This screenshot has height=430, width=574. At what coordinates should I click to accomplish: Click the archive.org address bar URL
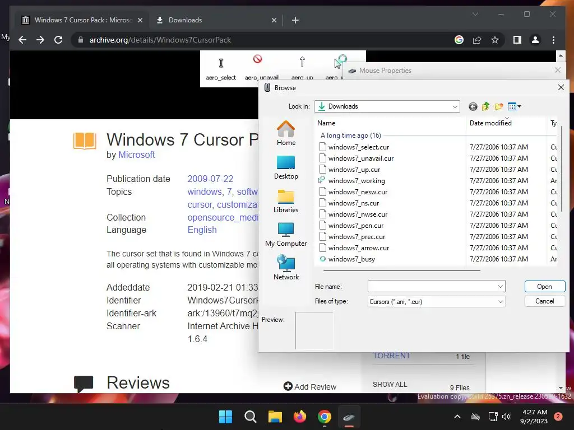[x=160, y=40]
